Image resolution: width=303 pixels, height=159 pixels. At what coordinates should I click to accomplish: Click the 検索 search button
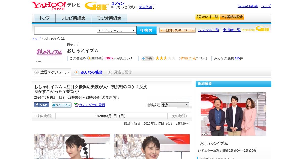(146, 30)
